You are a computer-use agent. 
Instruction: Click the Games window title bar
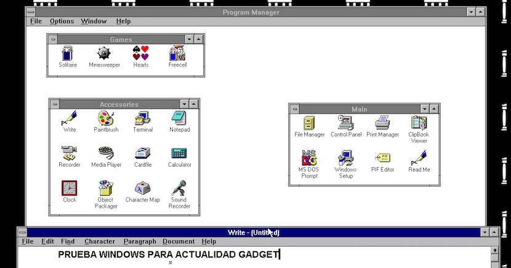pos(121,39)
